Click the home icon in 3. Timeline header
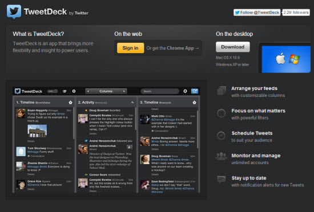314x212 pixels. click(x=194, y=103)
